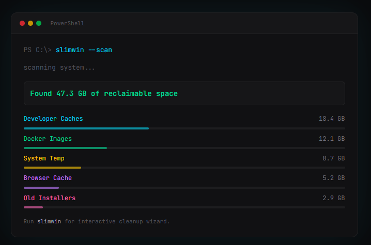Click the 18.4 GB size value
This screenshot has height=245, width=371.
click(332, 119)
